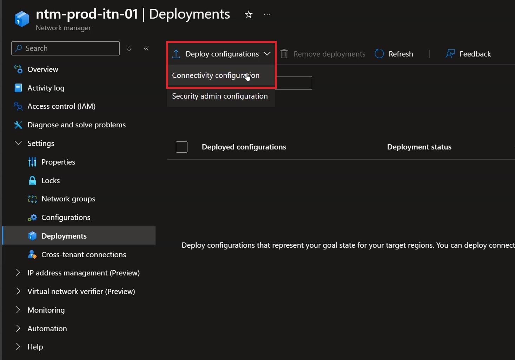Click the Network manager resource icon
The height and width of the screenshot is (360, 515).
click(x=21, y=19)
